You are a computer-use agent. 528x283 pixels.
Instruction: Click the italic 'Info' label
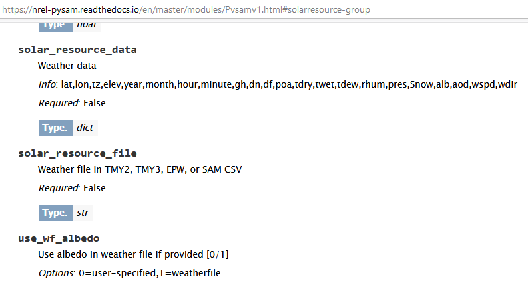(47, 84)
